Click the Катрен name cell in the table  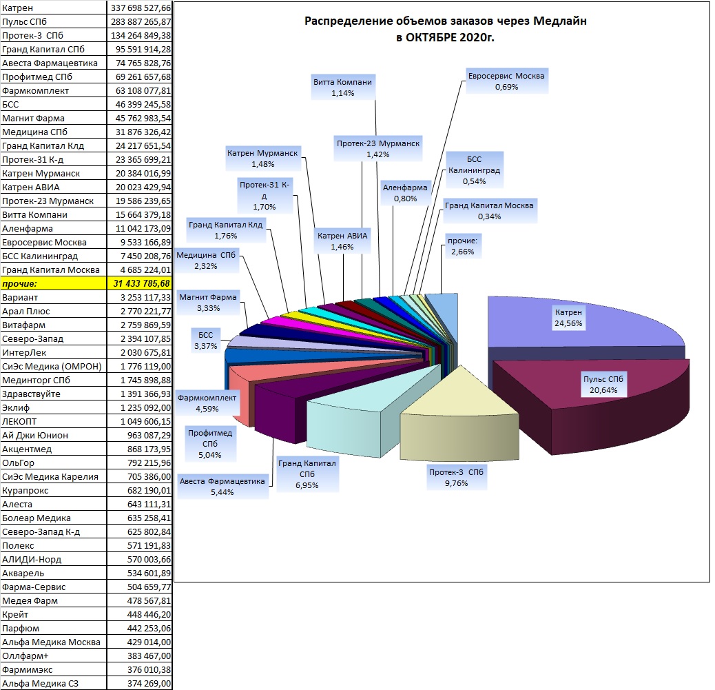(53, 8)
